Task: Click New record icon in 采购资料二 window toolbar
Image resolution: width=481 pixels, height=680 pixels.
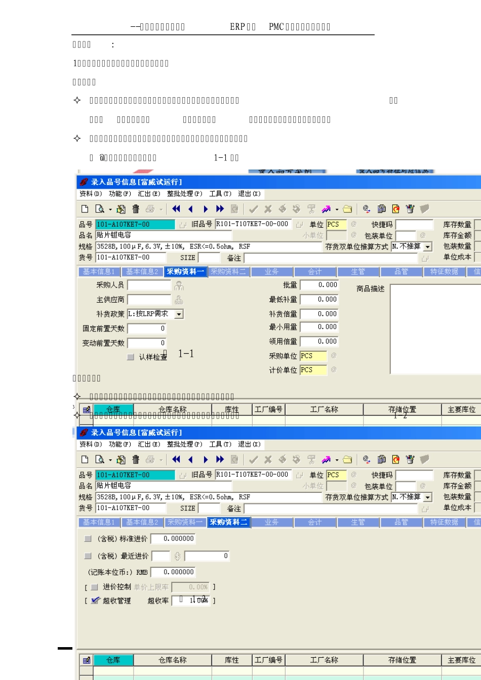Action: pos(85,459)
